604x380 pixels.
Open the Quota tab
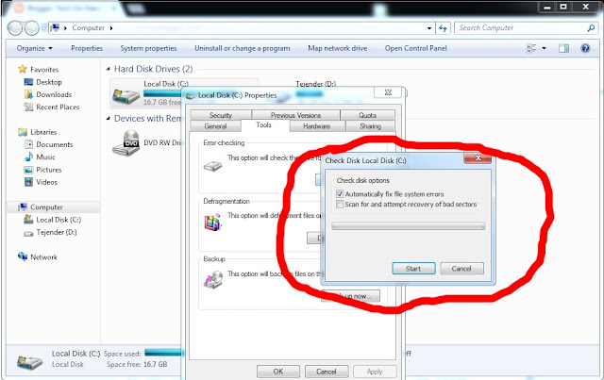point(367,115)
